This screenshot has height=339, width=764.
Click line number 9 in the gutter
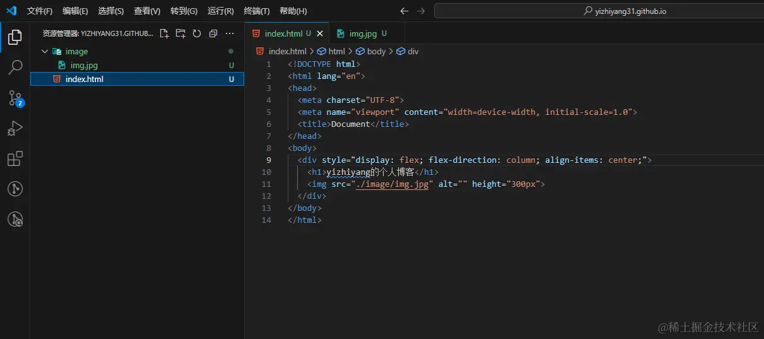[269, 160]
